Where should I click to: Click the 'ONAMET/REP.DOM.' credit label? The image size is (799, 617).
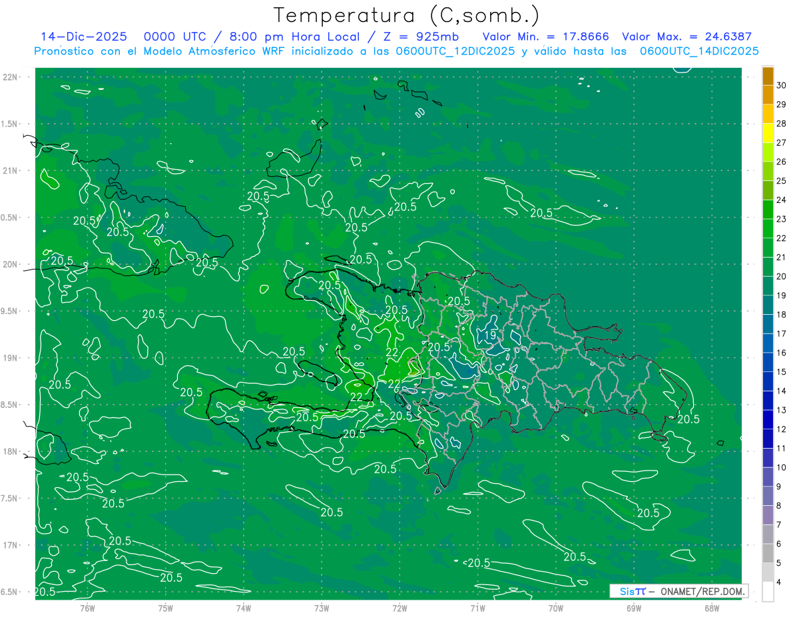[x=702, y=591]
